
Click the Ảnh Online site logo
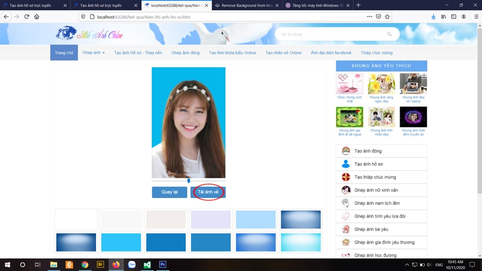pos(90,33)
